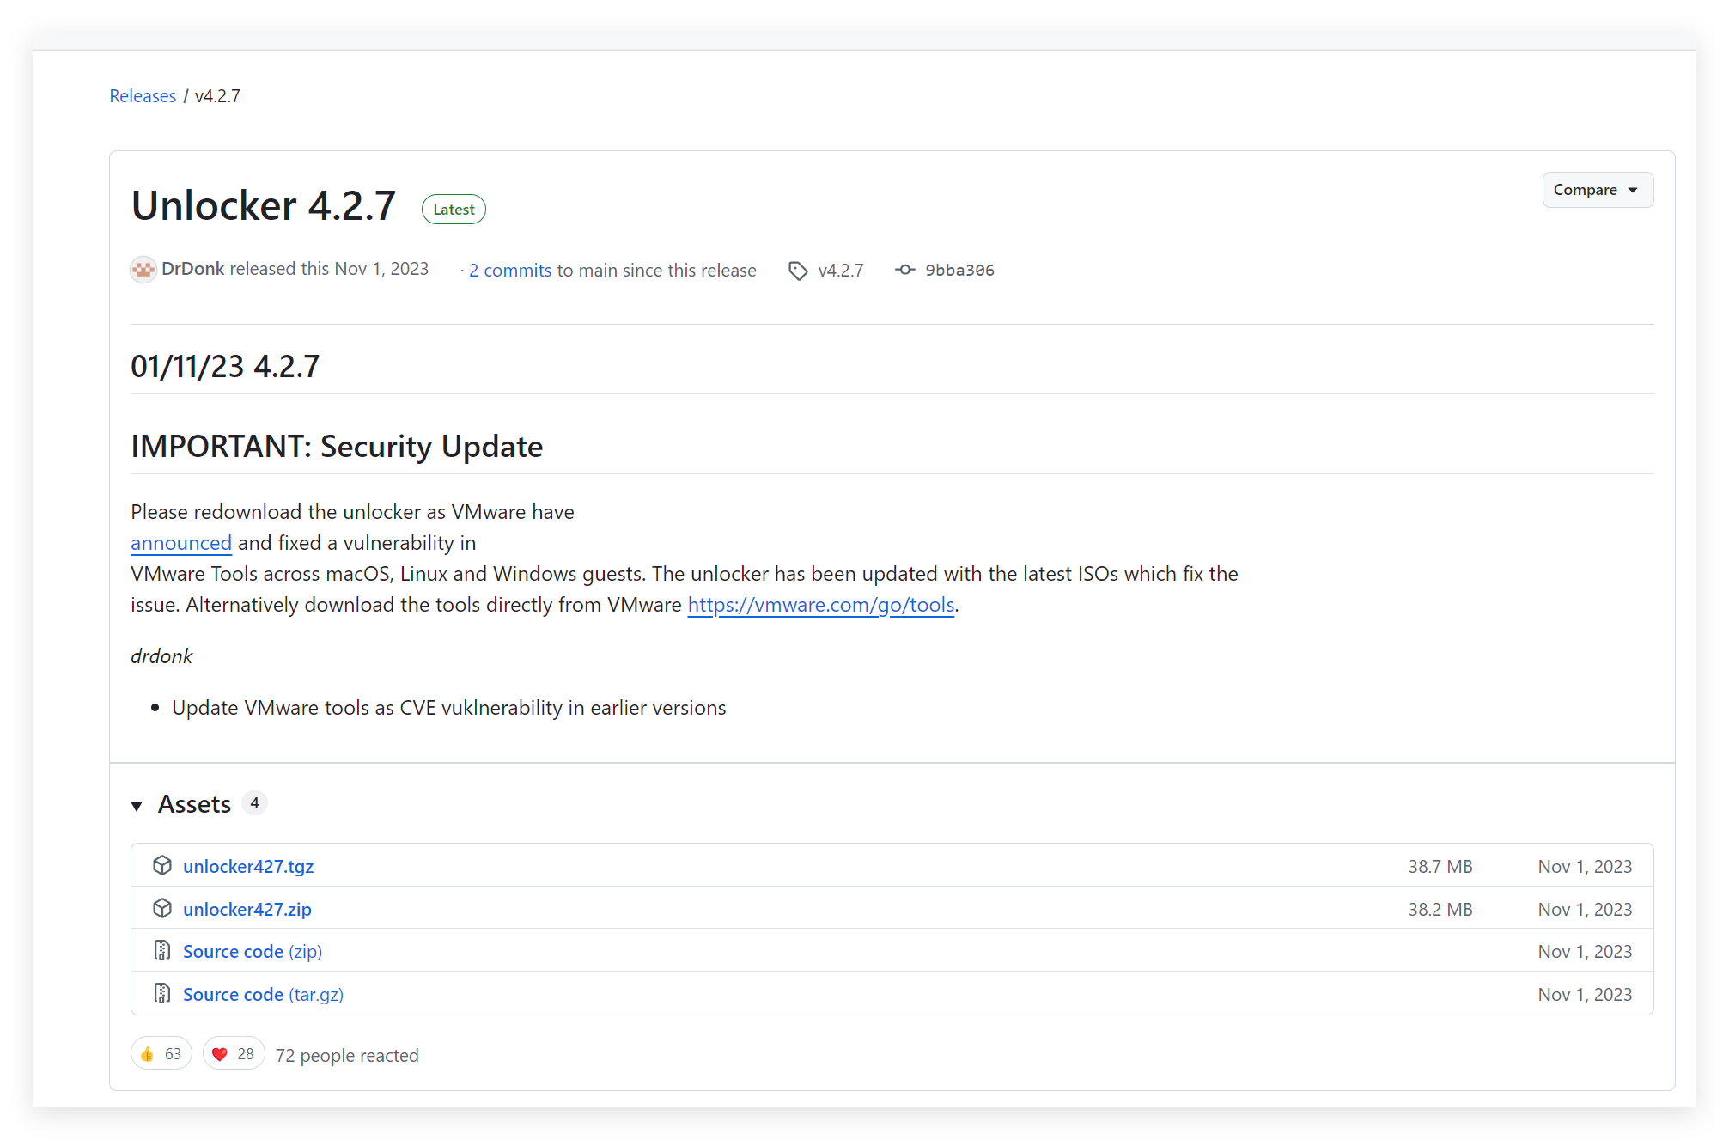The height and width of the screenshot is (1140, 1729).
Task: Open the vmware.com/go/tools link
Action: [820, 605]
